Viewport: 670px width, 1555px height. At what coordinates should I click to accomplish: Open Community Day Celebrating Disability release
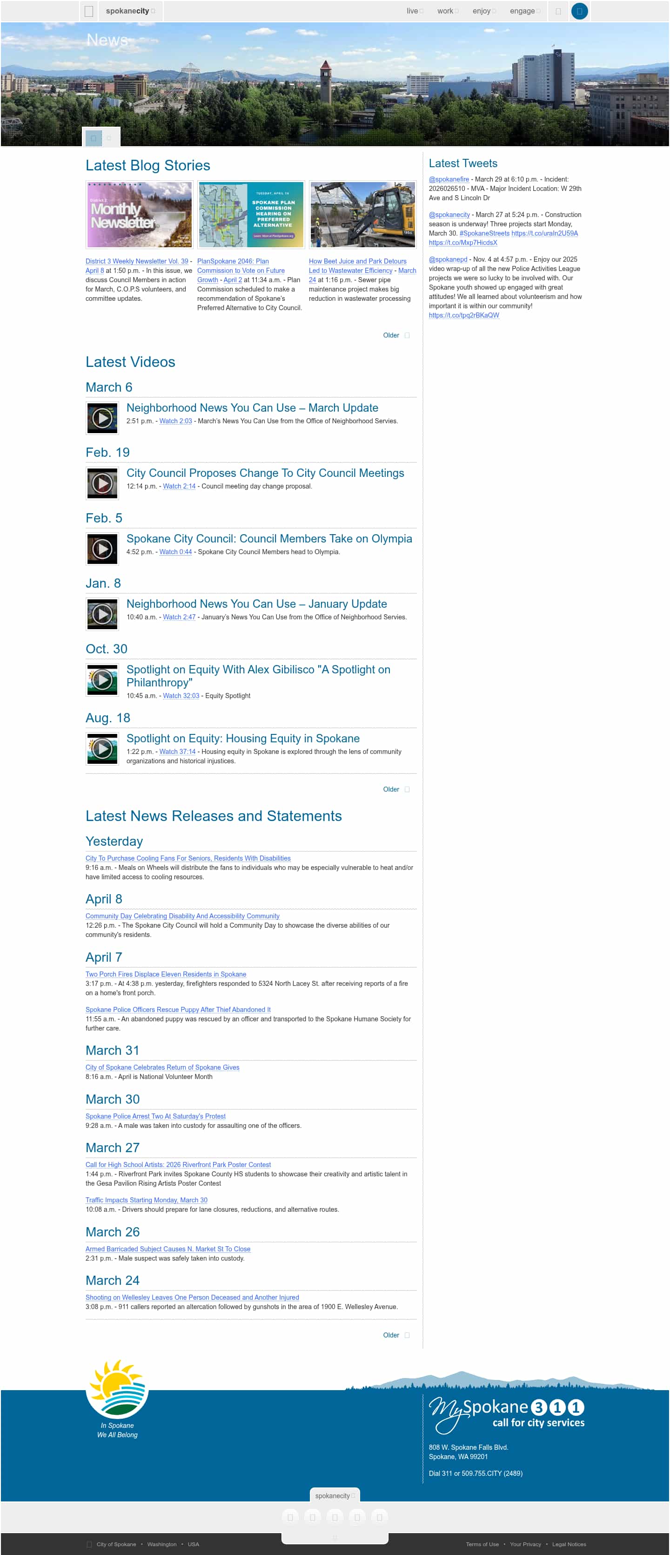(x=183, y=916)
